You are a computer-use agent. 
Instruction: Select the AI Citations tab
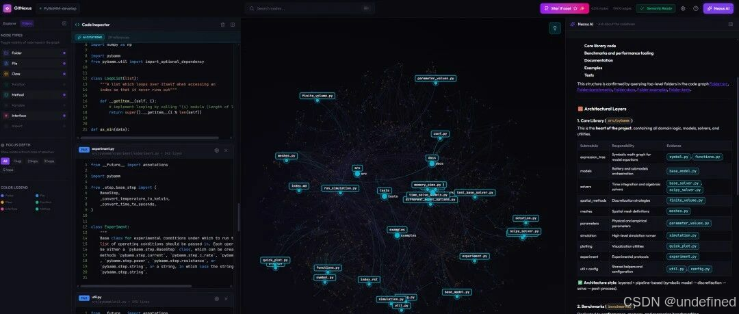(90, 37)
